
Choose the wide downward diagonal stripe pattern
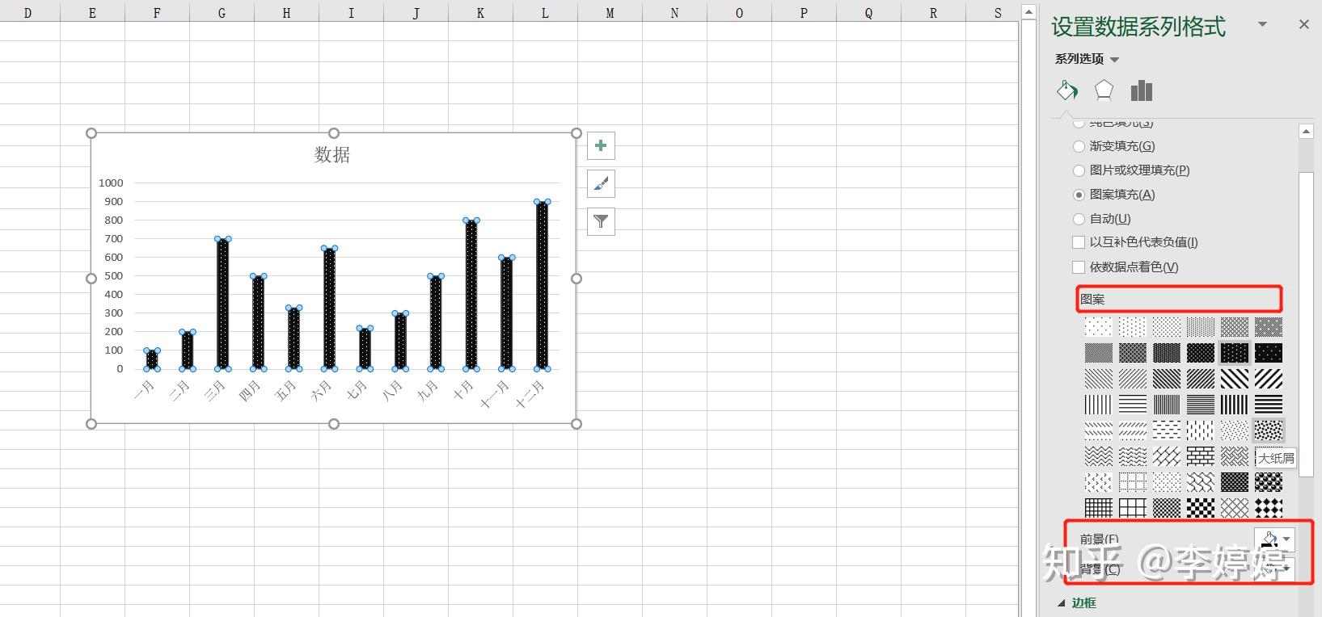coord(1235,379)
